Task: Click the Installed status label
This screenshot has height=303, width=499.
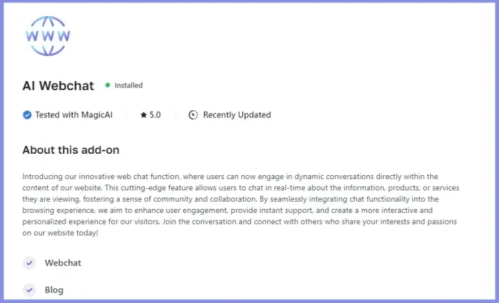Action: (x=129, y=85)
